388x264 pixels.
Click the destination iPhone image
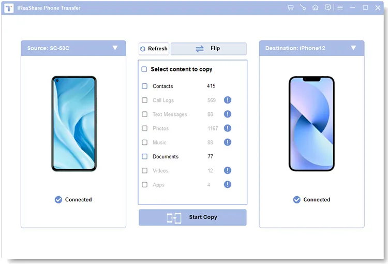[311, 124]
